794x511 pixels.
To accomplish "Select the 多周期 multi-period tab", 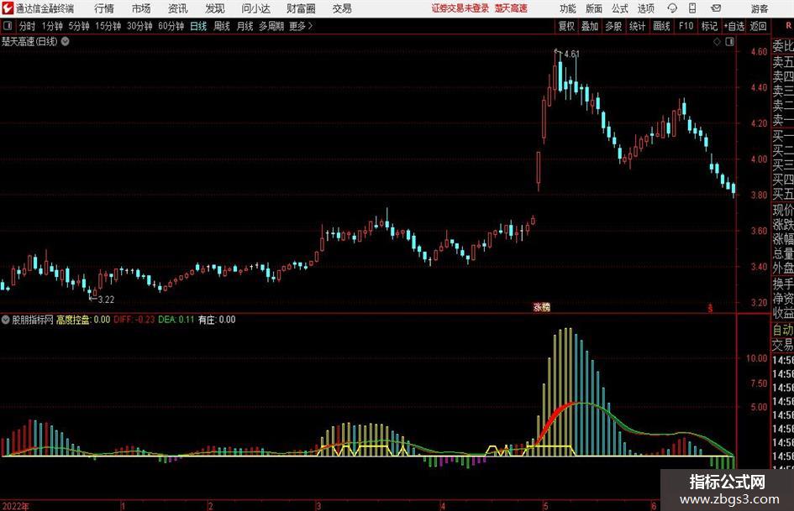I will [x=271, y=26].
